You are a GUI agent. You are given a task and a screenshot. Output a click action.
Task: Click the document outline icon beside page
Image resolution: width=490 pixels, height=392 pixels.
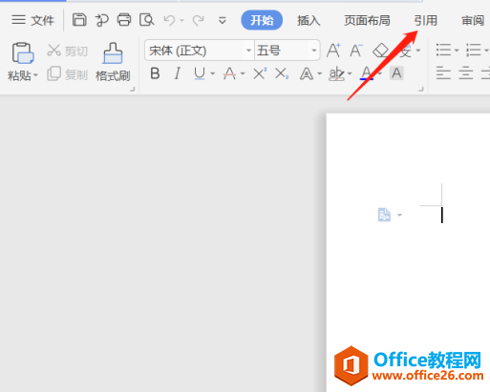pyautogui.click(x=384, y=215)
